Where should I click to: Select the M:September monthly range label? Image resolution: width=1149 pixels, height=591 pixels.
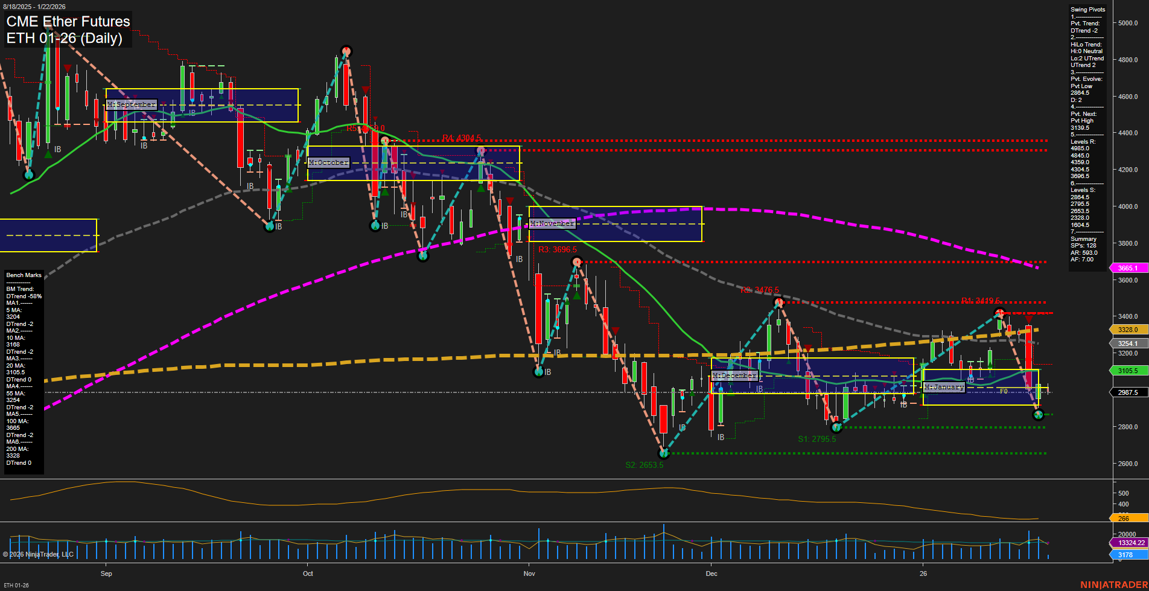click(x=130, y=104)
